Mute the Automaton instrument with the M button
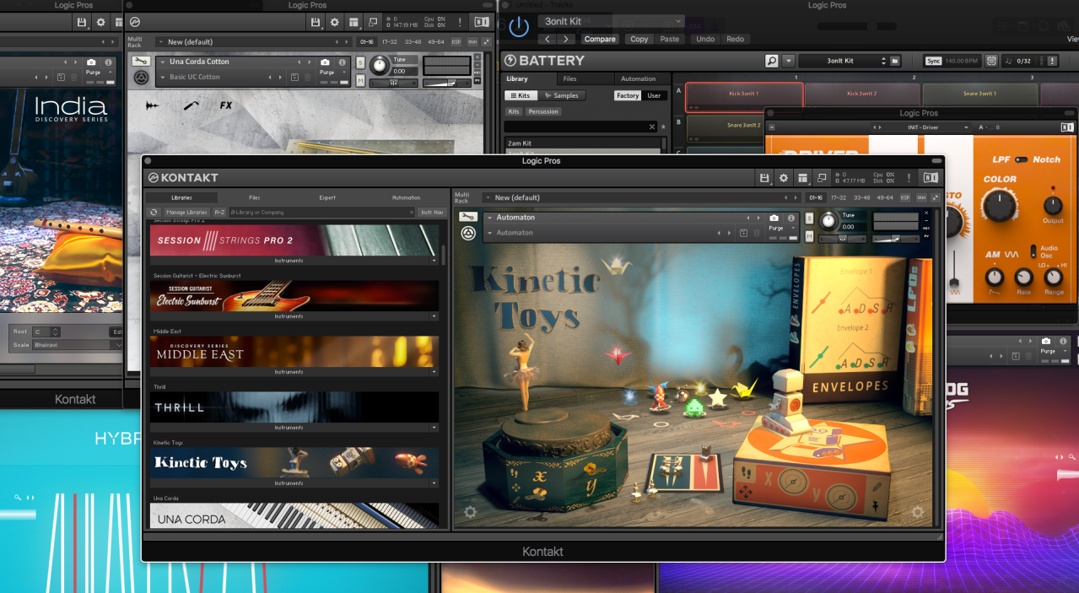Screen dimensions: 1079x593 pos(810,236)
